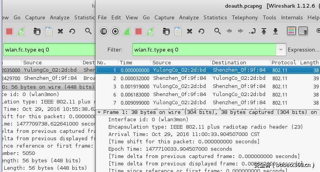Go back in packet history

pyautogui.click(x=229, y=31)
